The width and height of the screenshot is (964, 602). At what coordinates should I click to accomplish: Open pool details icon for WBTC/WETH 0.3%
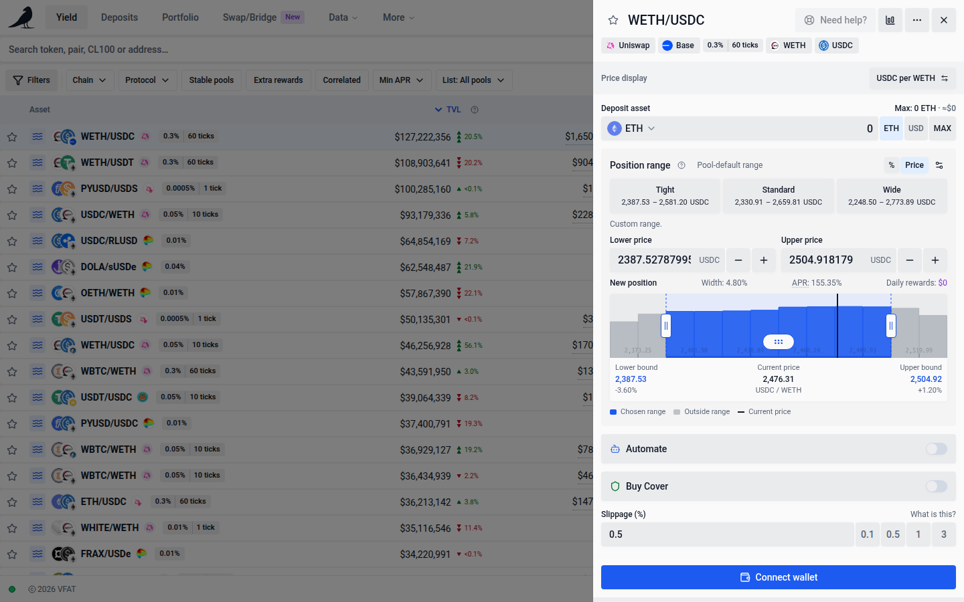pyautogui.click(x=37, y=371)
